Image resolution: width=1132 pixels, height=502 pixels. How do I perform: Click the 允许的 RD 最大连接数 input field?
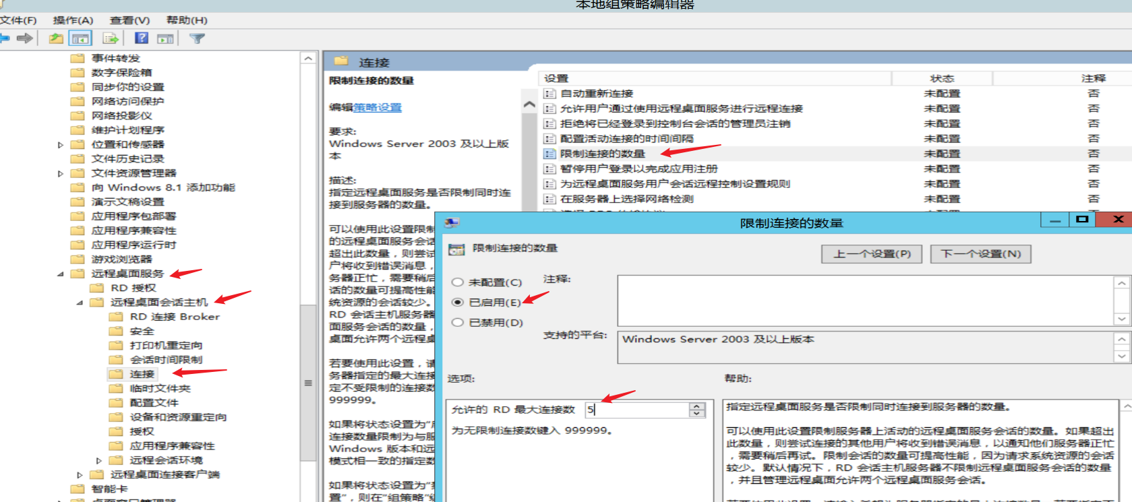(637, 410)
